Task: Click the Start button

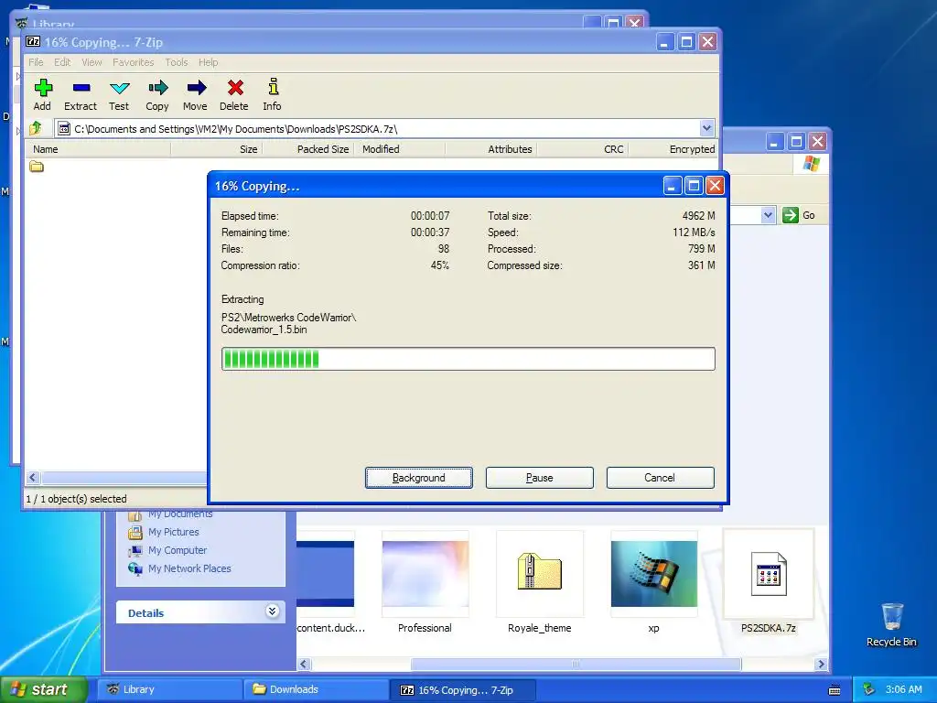Action: pyautogui.click(x=44, y=689)
